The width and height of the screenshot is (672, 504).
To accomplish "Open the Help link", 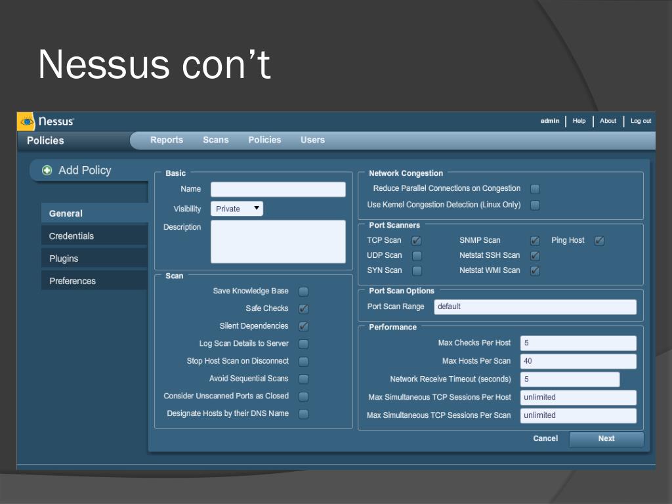I will click(579, 121).
